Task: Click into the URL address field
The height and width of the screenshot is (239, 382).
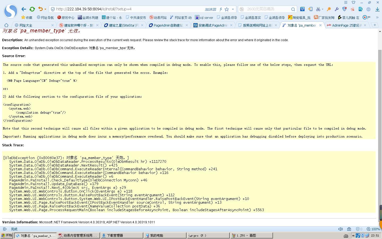Action: (x=127, y=9)
